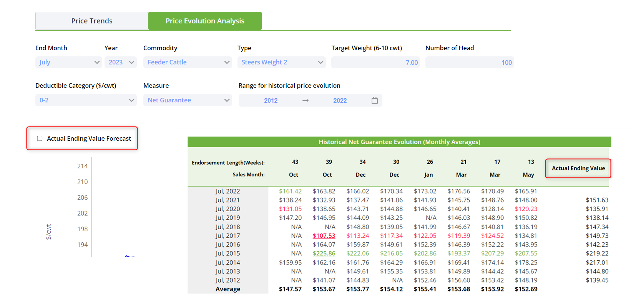Expand the Commodity dropdown Feeder Cattle
The image size is (636, 306).
coord(188,63)
